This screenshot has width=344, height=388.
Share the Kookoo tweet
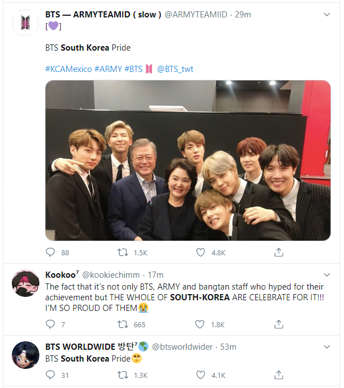278,324
